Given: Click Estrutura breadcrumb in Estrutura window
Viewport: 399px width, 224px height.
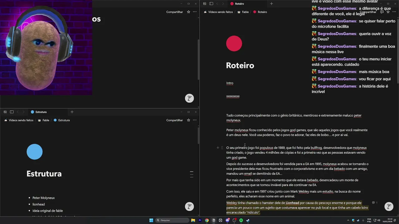Looking at the screenshot, I should [62, 120].
